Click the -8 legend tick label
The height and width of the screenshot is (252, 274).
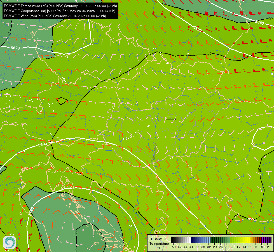coord(256,247)
